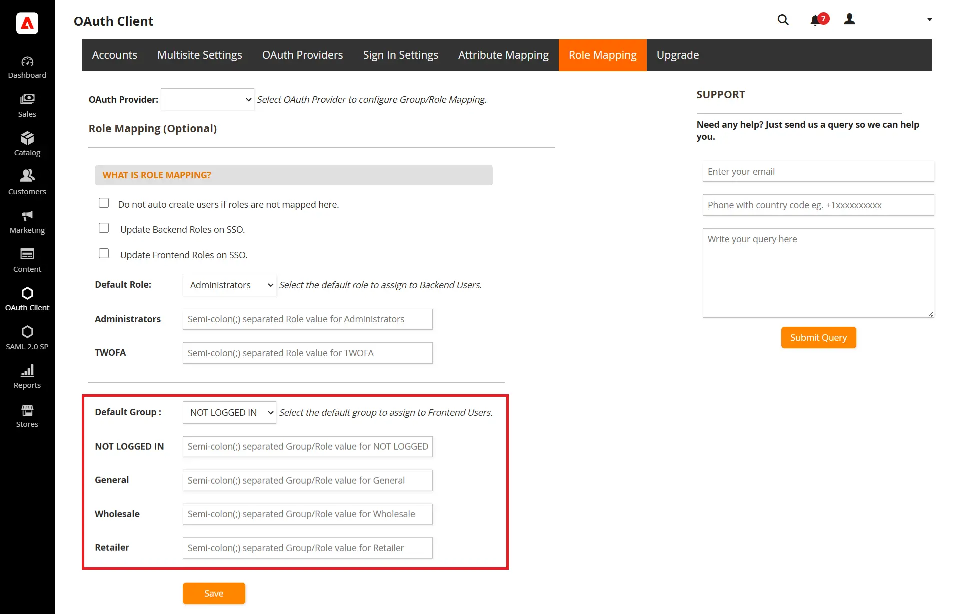
Task: Click the Write your query here textarea
Action: click(818, 273)
